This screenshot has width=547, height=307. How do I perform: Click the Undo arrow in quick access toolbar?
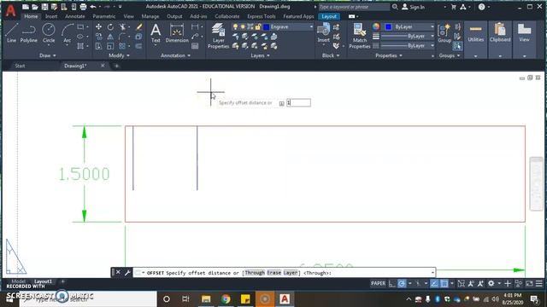[x=93, y=7]
